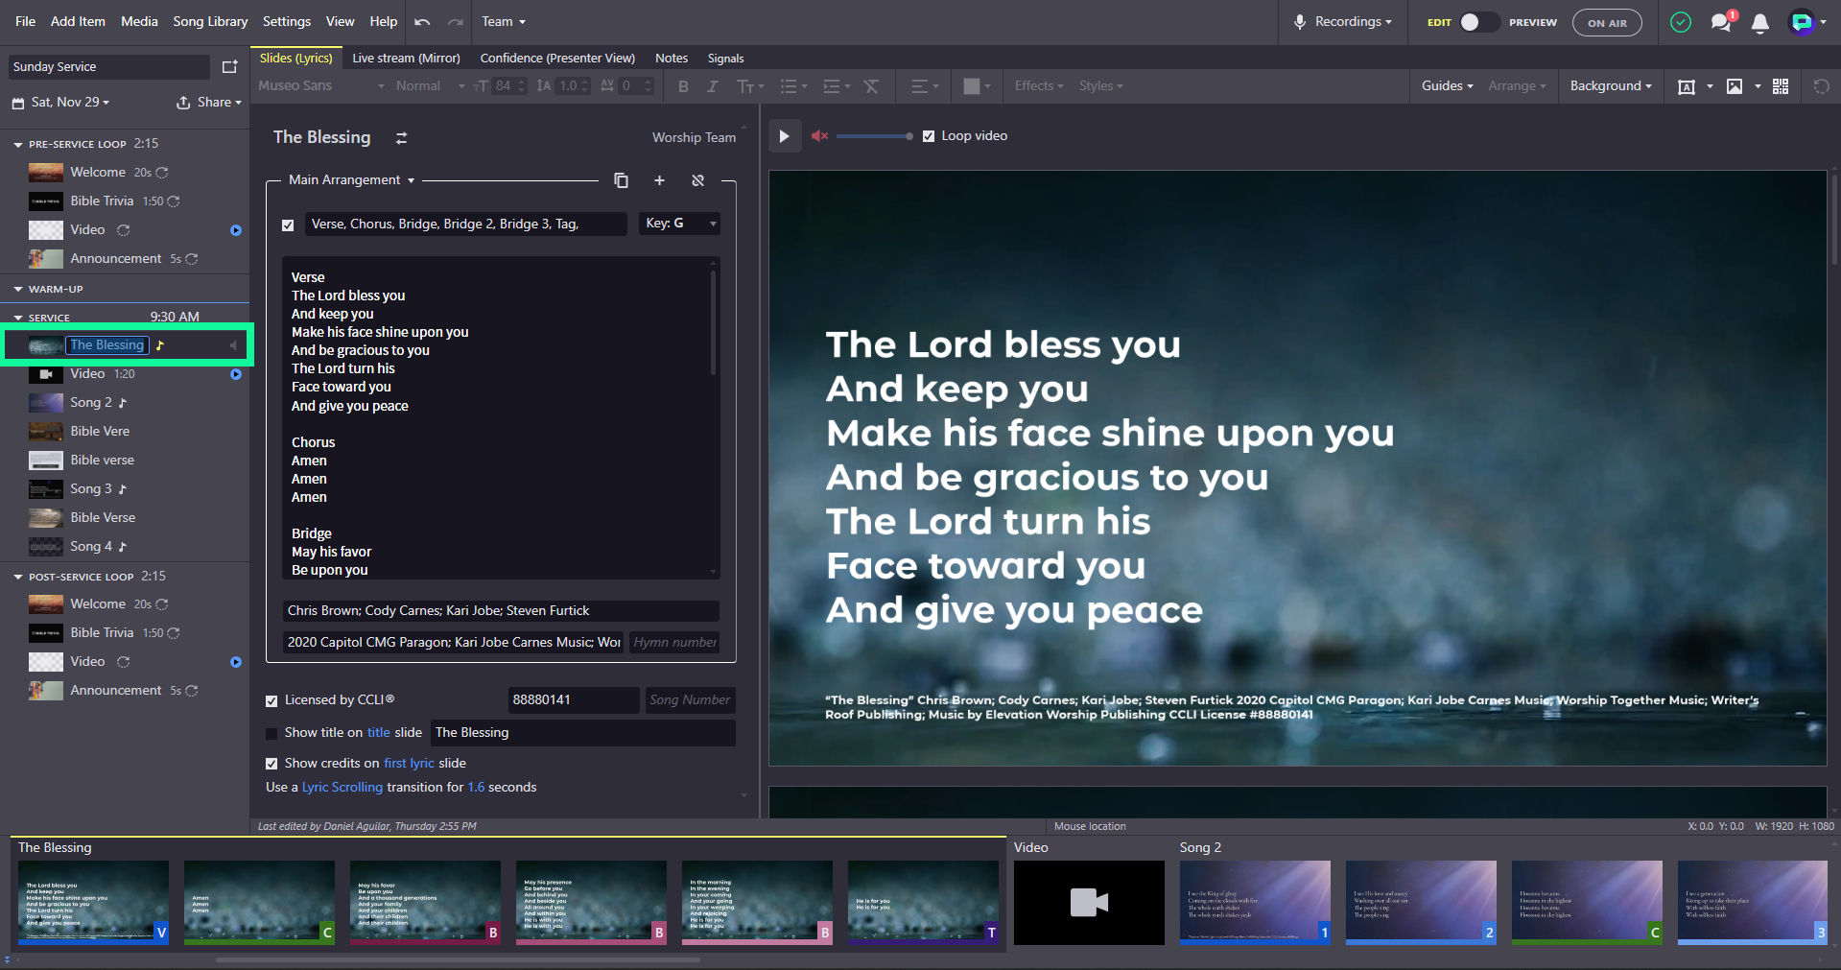The image size is (1841, 970).
Task: Click the unlink arrangement icon
Action: tap(697, 180)
